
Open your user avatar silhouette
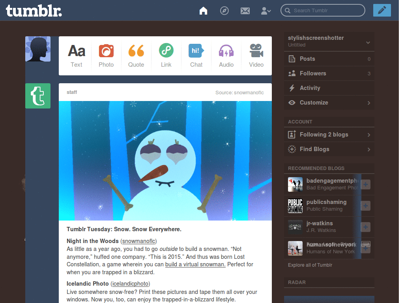(x=38, y=49)
